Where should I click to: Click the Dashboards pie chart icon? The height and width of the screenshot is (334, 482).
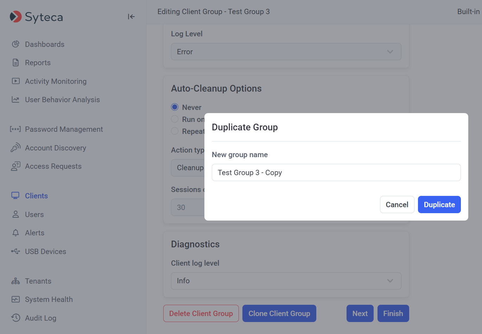[x=15, y=44]
